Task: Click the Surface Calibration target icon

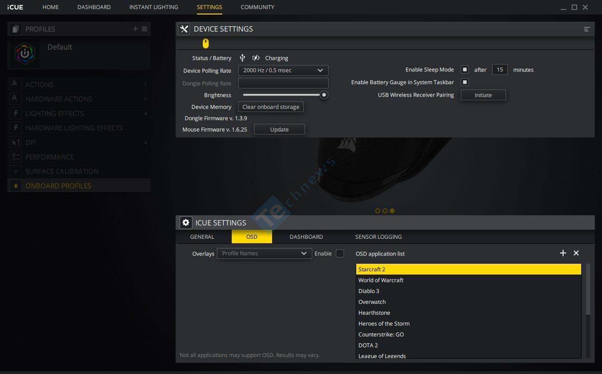Action: [x=15, y=171]
